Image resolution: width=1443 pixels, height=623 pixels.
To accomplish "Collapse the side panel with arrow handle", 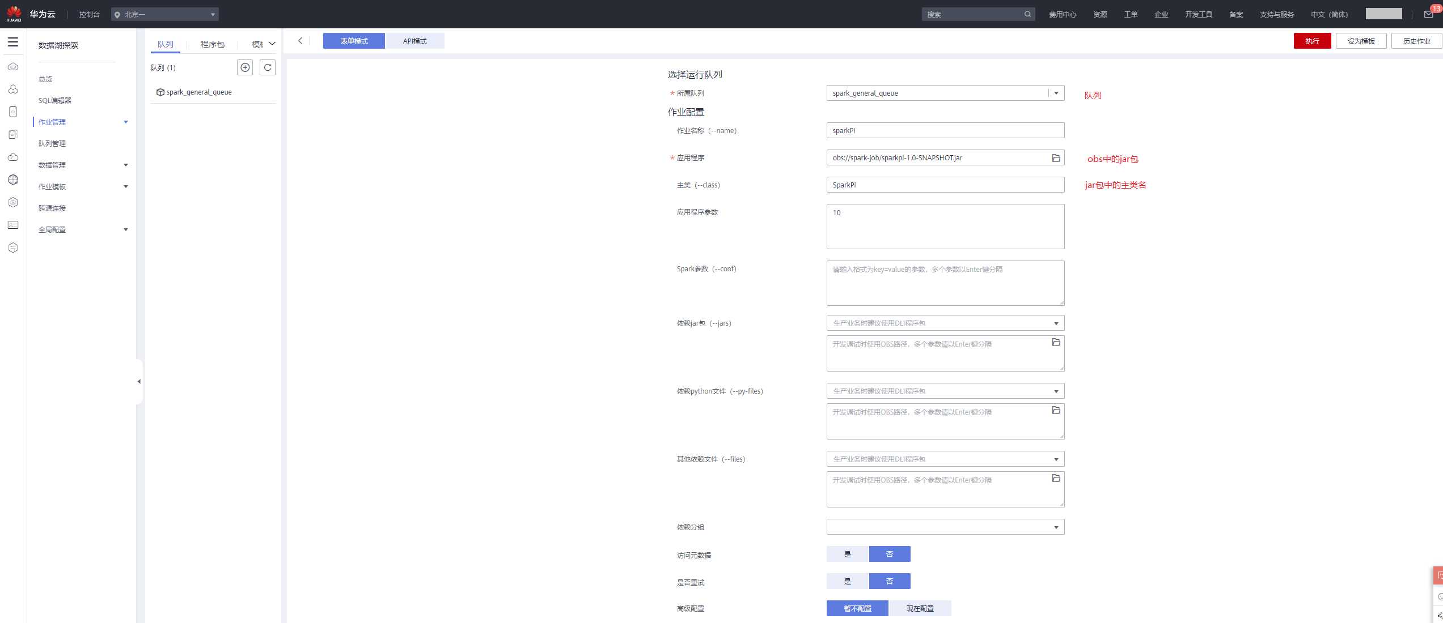I will [x=139, y=381].
